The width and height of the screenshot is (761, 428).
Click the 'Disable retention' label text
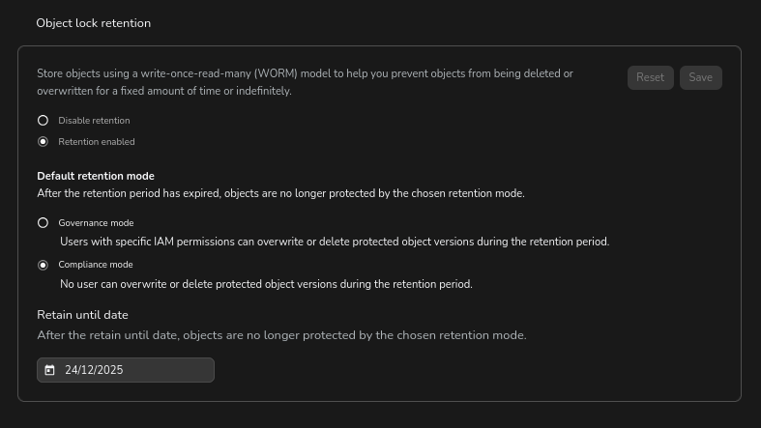coord(94,121)
